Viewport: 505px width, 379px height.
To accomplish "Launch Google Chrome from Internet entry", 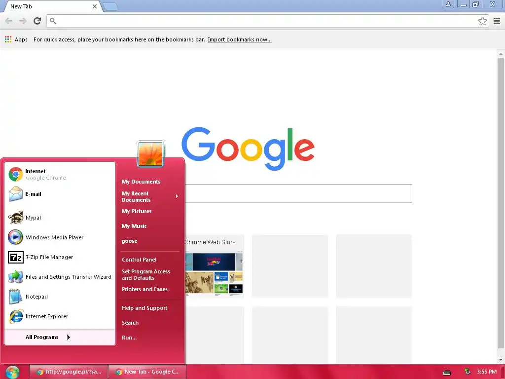I will click(x=60, y=174).
